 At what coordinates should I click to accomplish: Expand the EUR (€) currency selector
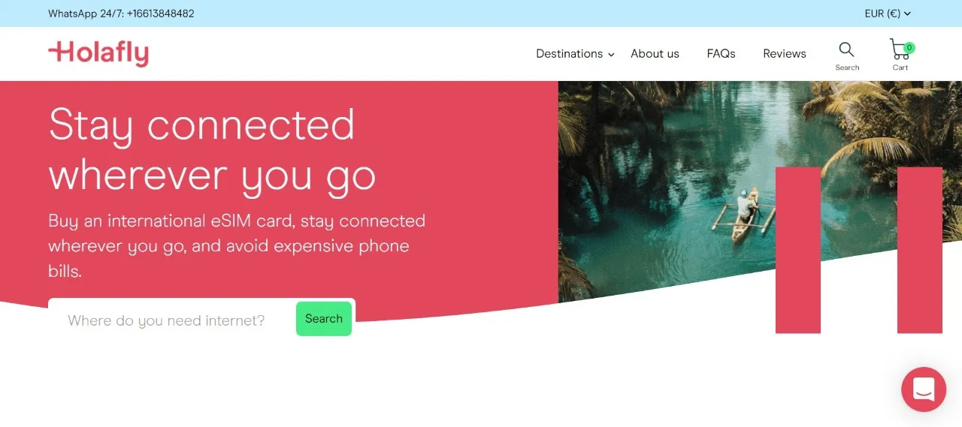(x=888, y=14)
